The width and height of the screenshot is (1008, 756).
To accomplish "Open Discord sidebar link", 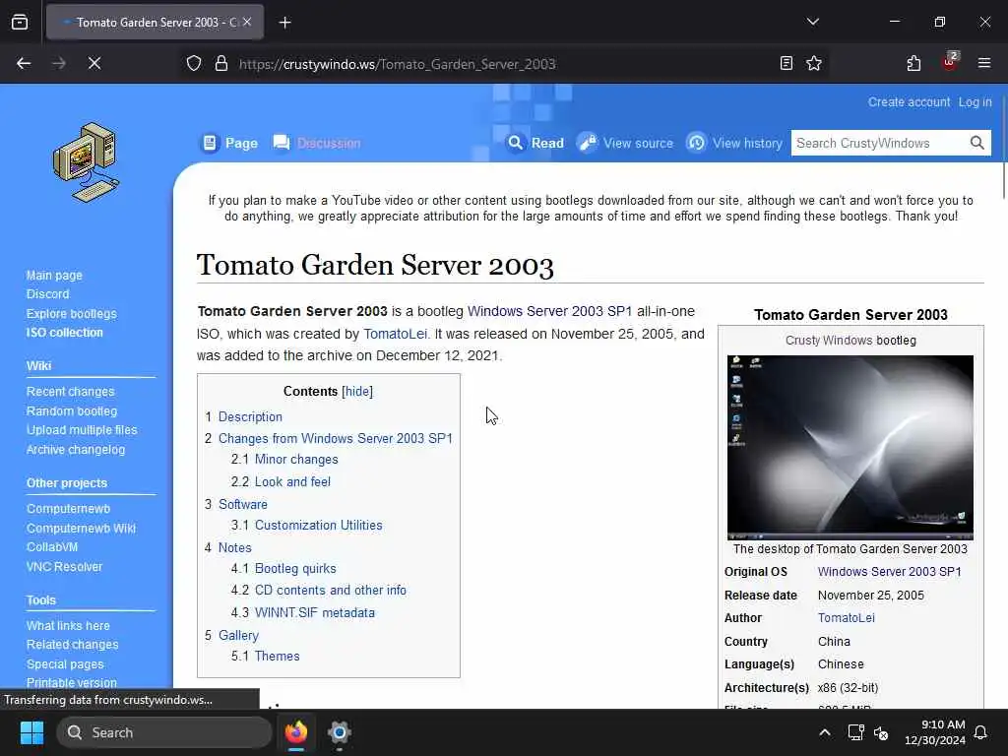I will (x=47, y=293).
